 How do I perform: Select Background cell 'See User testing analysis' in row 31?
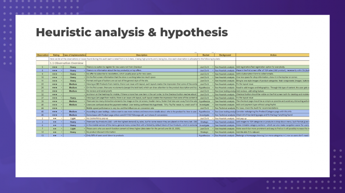pos(225,91)
